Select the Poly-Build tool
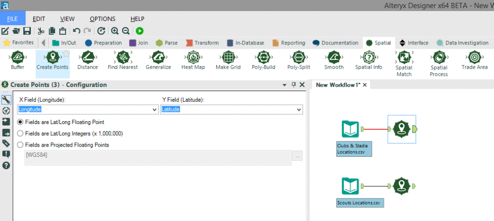 click(263, 60)
